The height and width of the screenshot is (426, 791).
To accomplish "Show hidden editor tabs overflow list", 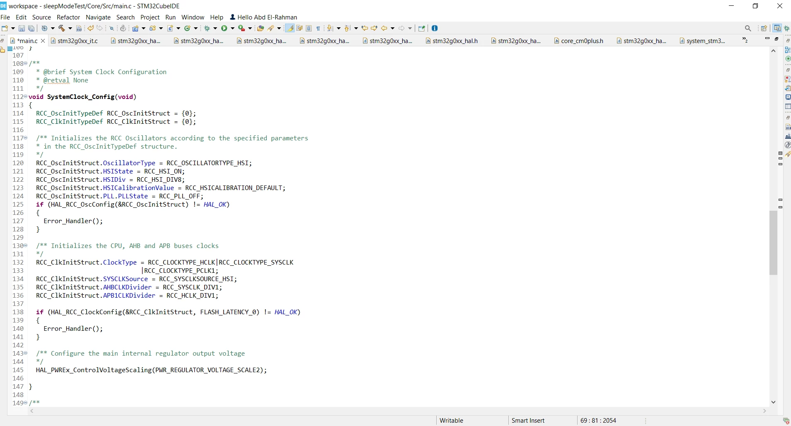I will pyautogui.click(x=745, y=40).
